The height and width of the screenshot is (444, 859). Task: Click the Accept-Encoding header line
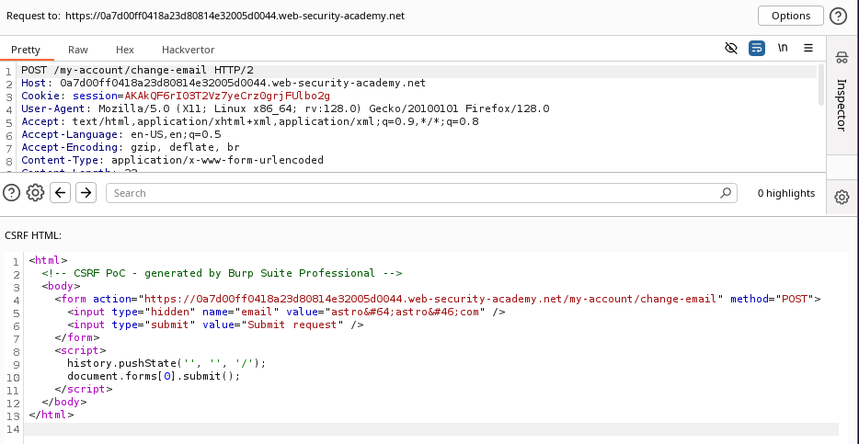tap(131, 147)
